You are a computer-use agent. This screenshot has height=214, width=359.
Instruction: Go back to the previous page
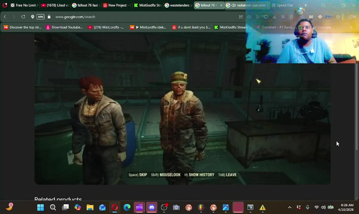[5, 17]
